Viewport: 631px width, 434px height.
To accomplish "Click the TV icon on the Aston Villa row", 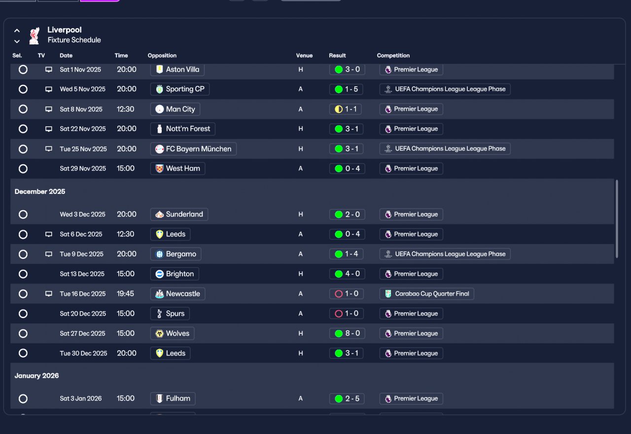I will 49,70.
